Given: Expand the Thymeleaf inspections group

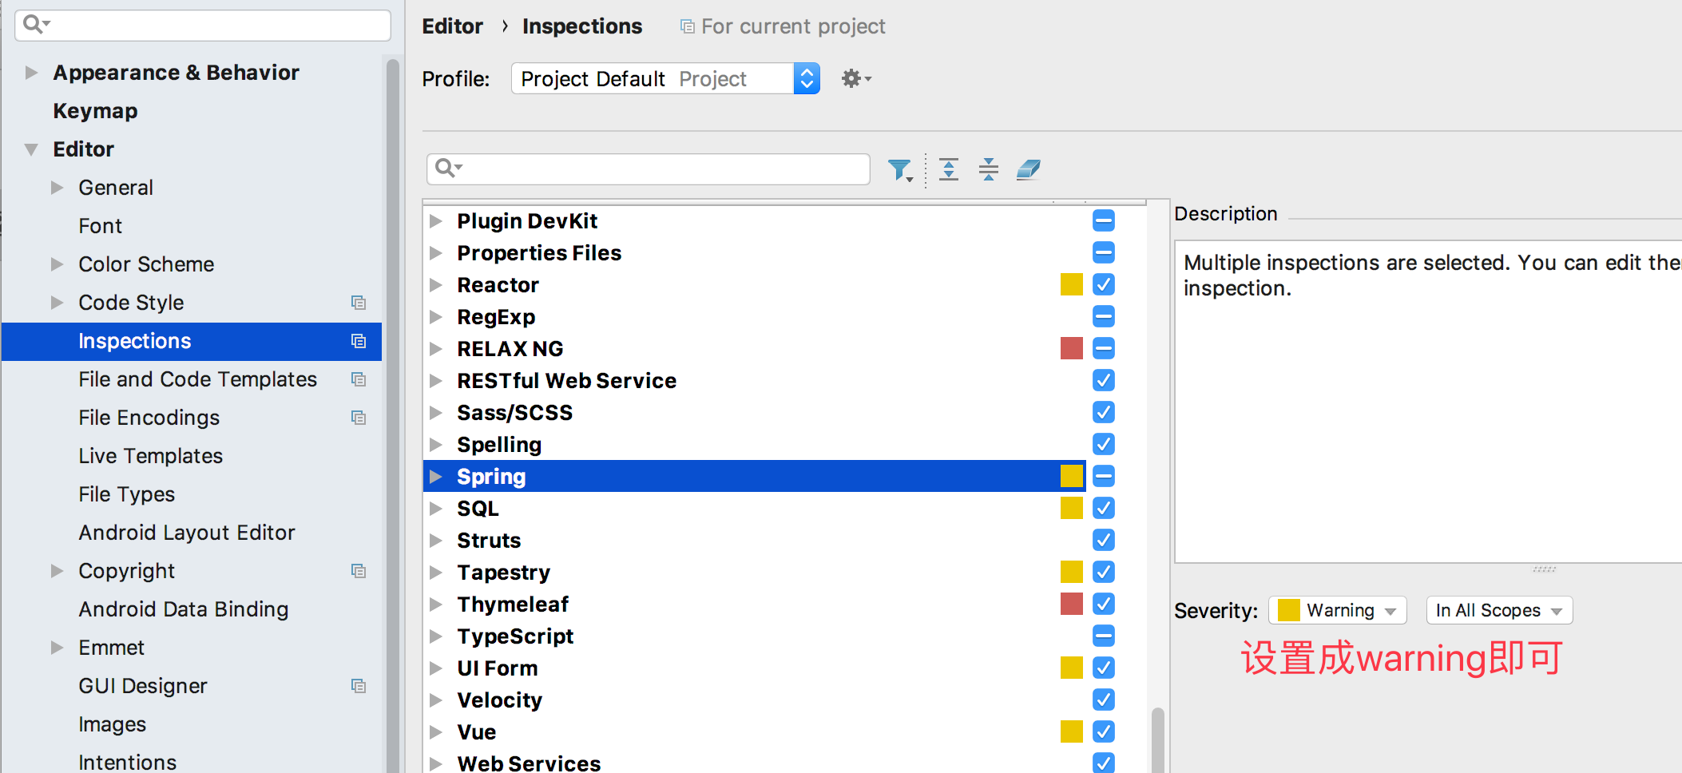Looking at the screenshot, I should click(436, 605).
